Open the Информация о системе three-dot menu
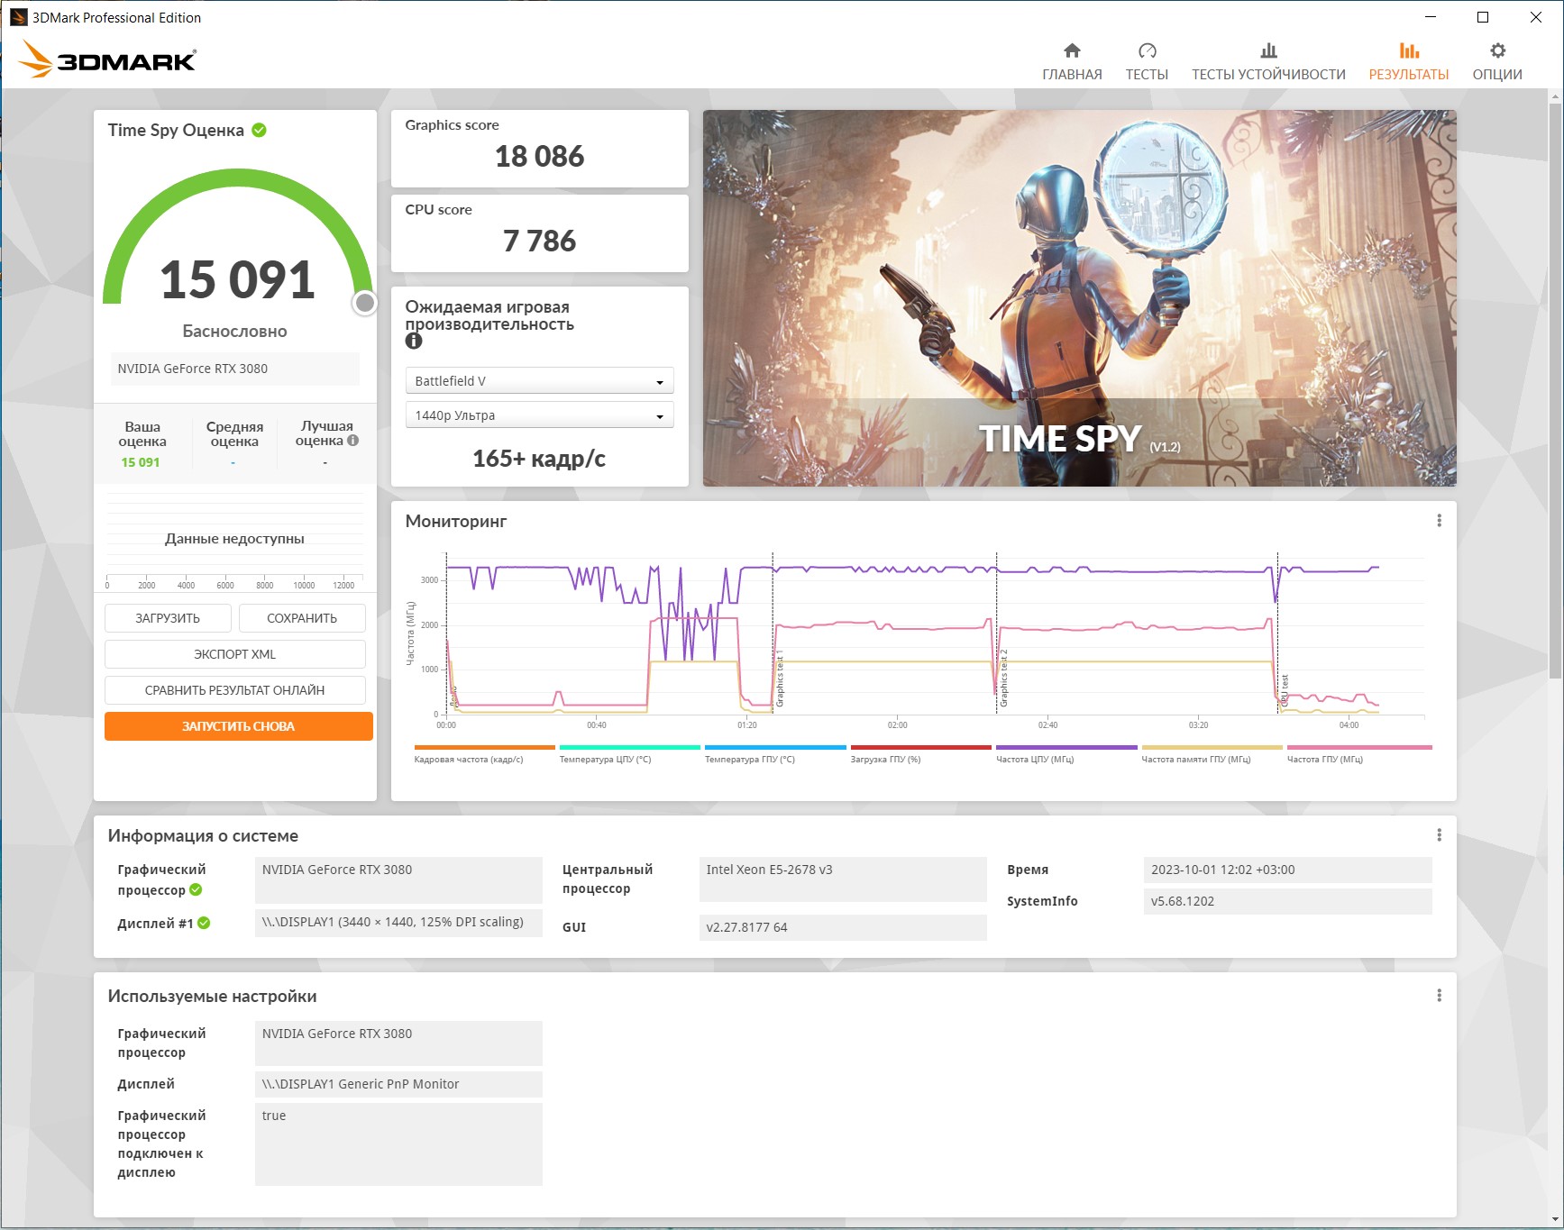The width and height of the screenshot is (1564, 1230). tap(1439, 835)
